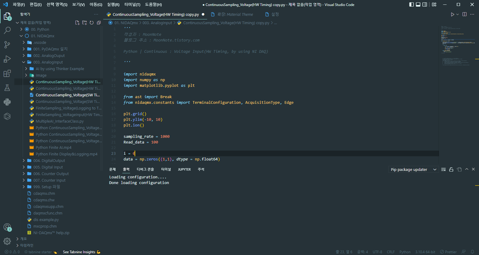Click tabnine starter status item
479x255 pixels.
pyautogui.click(x=41, y=252)
